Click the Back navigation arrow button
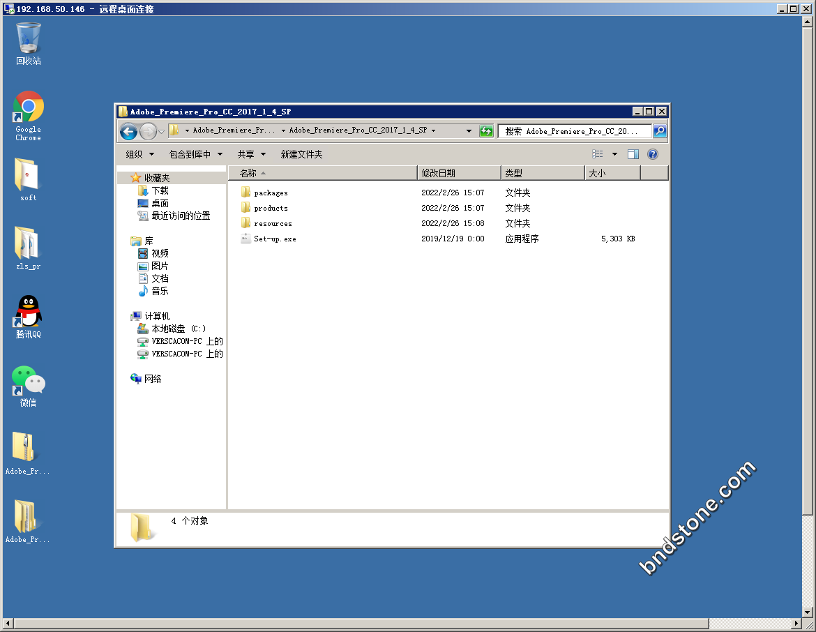Viewport: 816px width, 632px height. pyautogui.click(x=128, y=131)
